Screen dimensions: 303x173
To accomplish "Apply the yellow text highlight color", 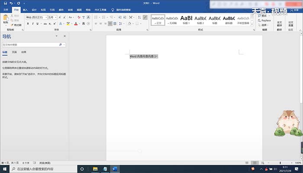I will click(68, 23).
